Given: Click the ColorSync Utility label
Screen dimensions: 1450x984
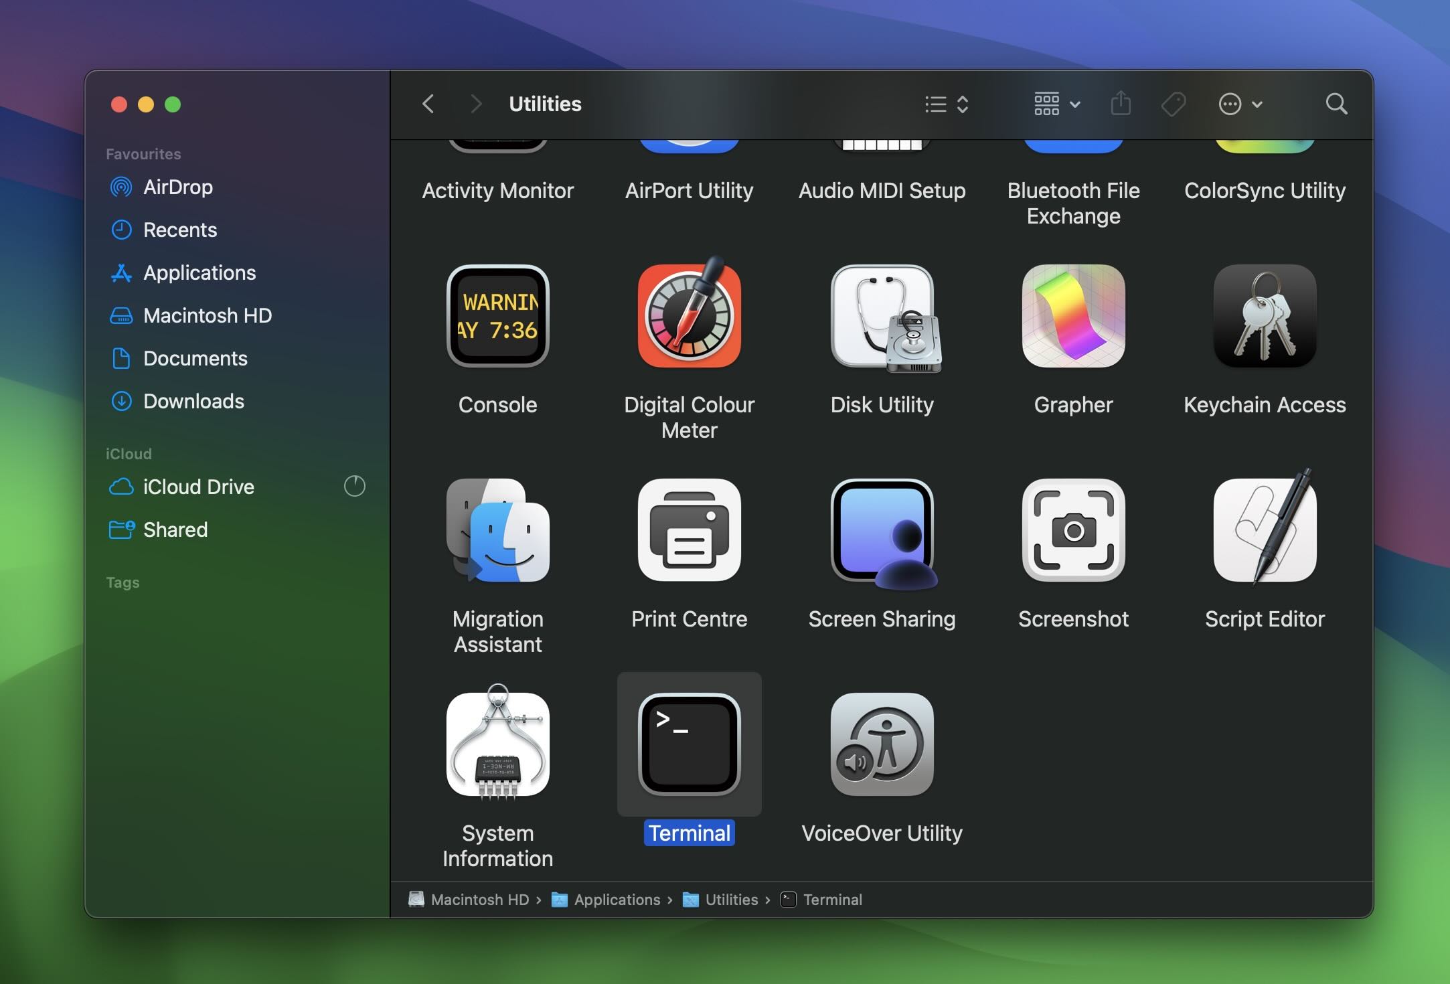Looking at the screenshot, I should [1265, 191].
